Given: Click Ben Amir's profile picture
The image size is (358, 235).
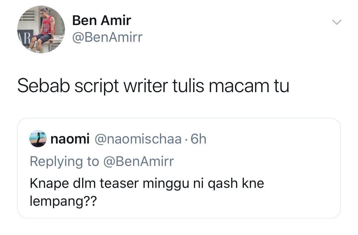Looking at the screenshot, I should click(41, 29).
